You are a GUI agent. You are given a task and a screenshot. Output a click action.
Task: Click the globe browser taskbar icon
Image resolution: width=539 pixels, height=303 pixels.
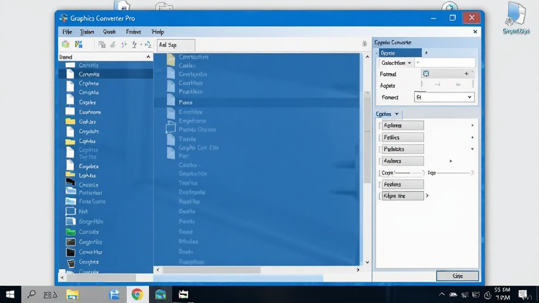pyautogui.click(x=161, y=295)
